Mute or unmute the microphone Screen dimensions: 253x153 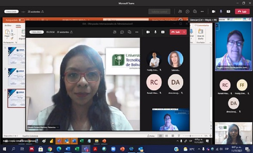coord(221,12)
